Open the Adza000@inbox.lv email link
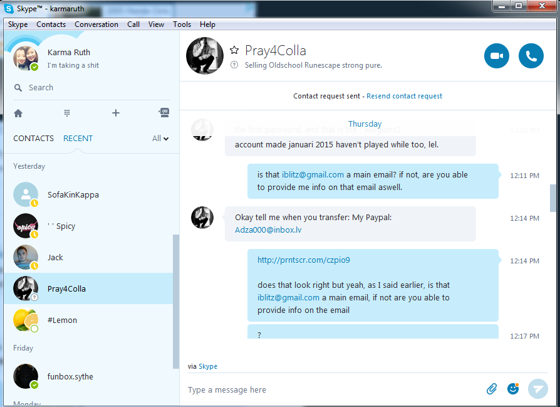560x407 pixels. tap(268, 230)
